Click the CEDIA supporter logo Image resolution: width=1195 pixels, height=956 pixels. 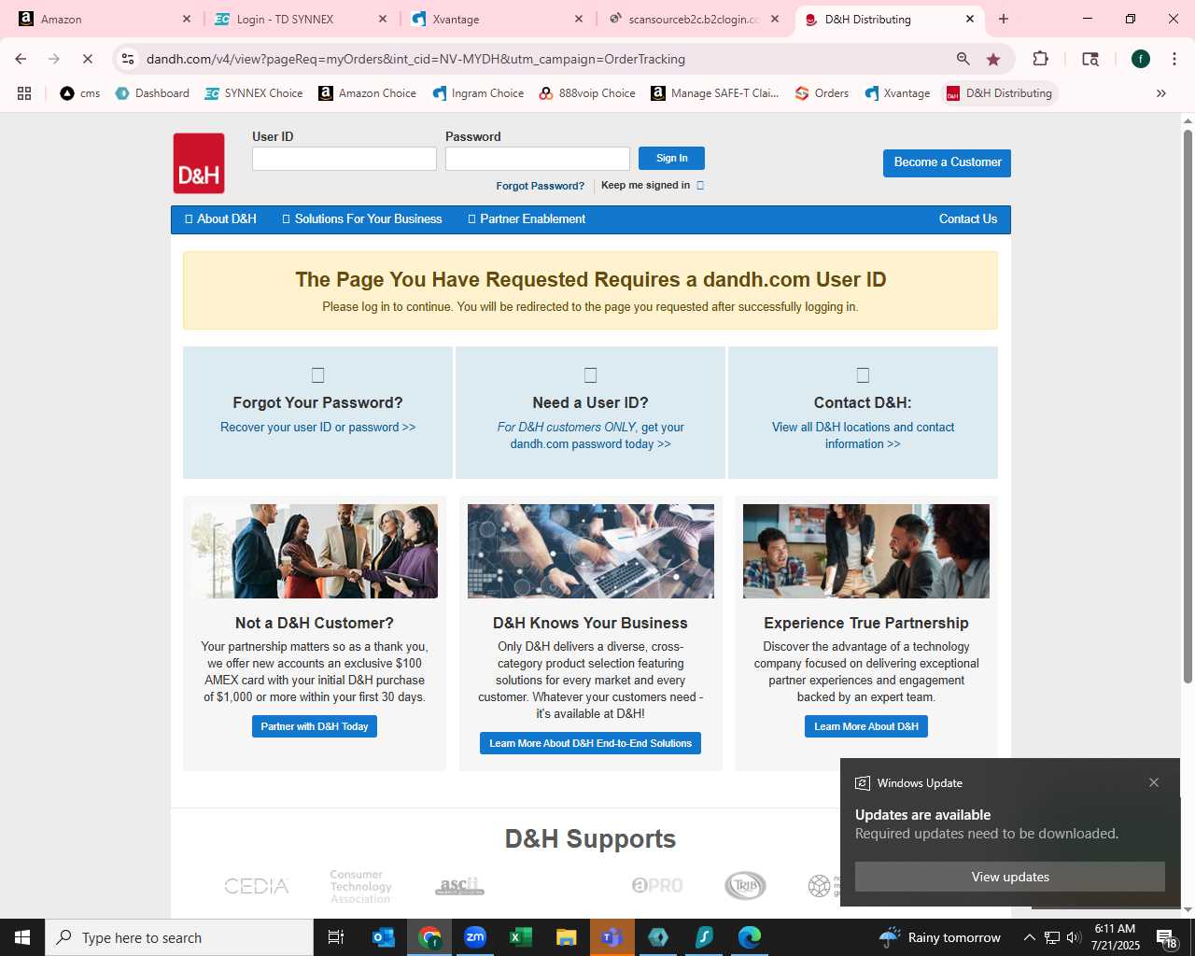pyautogui.click(x=257, y=886)
